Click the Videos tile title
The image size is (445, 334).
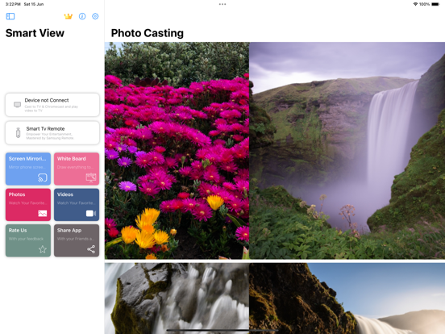[x=65, y=194]
